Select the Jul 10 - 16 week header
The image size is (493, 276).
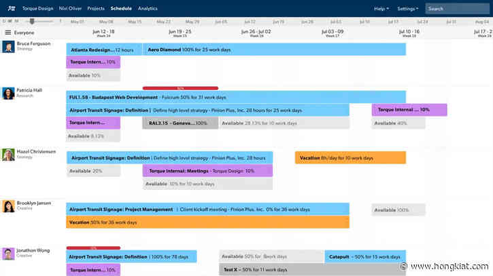coord(409,33)
